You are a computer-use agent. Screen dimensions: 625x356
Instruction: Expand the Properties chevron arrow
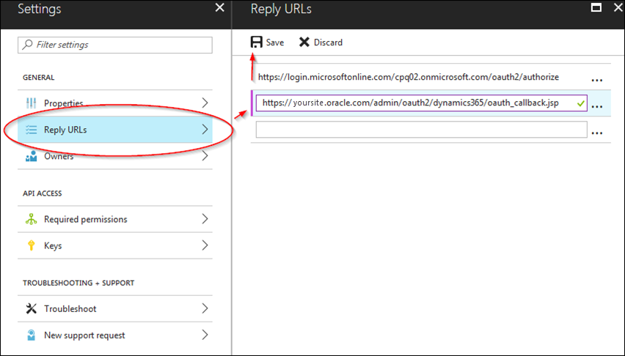[205, 103]
